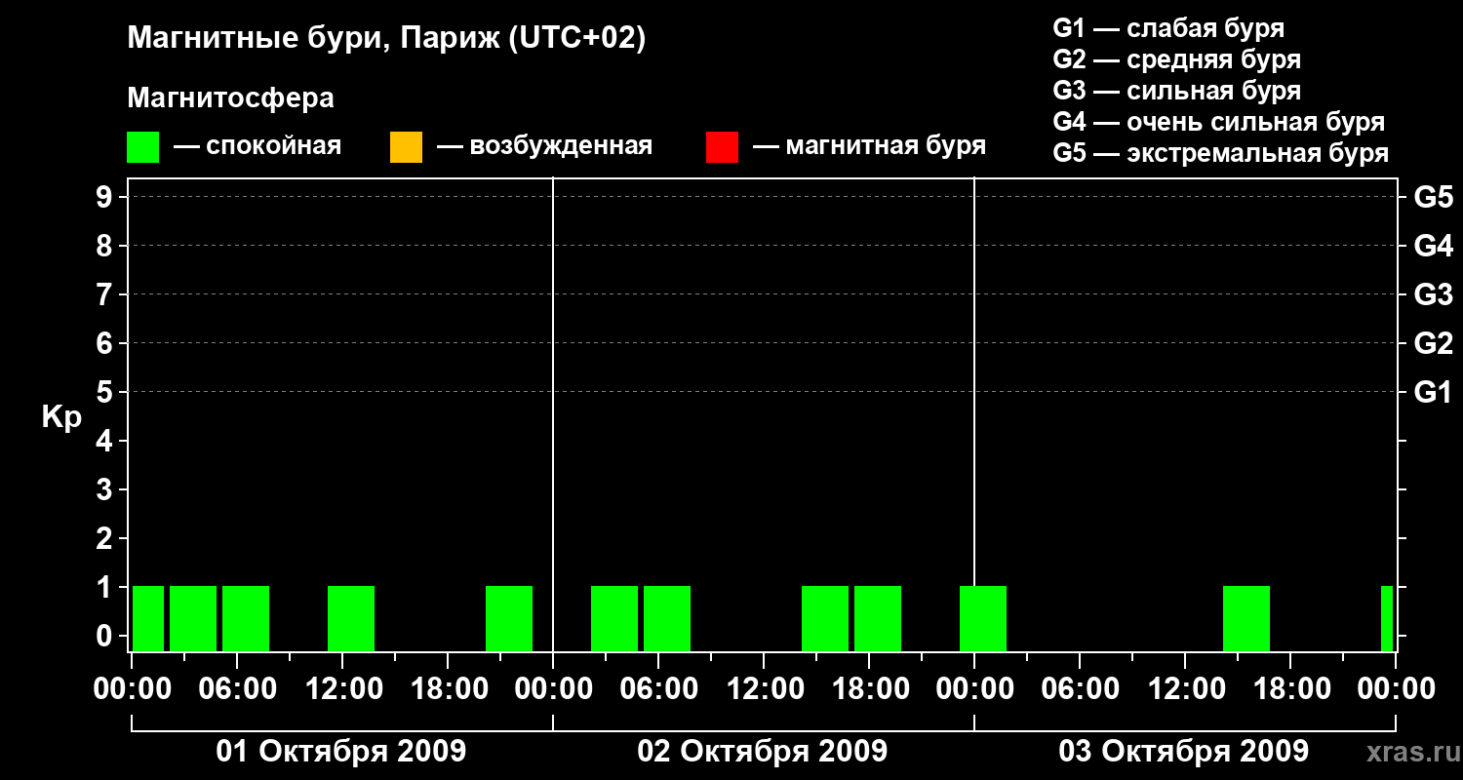Click the green bar at 18:00 on 02 October
This screenshot has height=780, width=1463.
(x=878, y=618)
